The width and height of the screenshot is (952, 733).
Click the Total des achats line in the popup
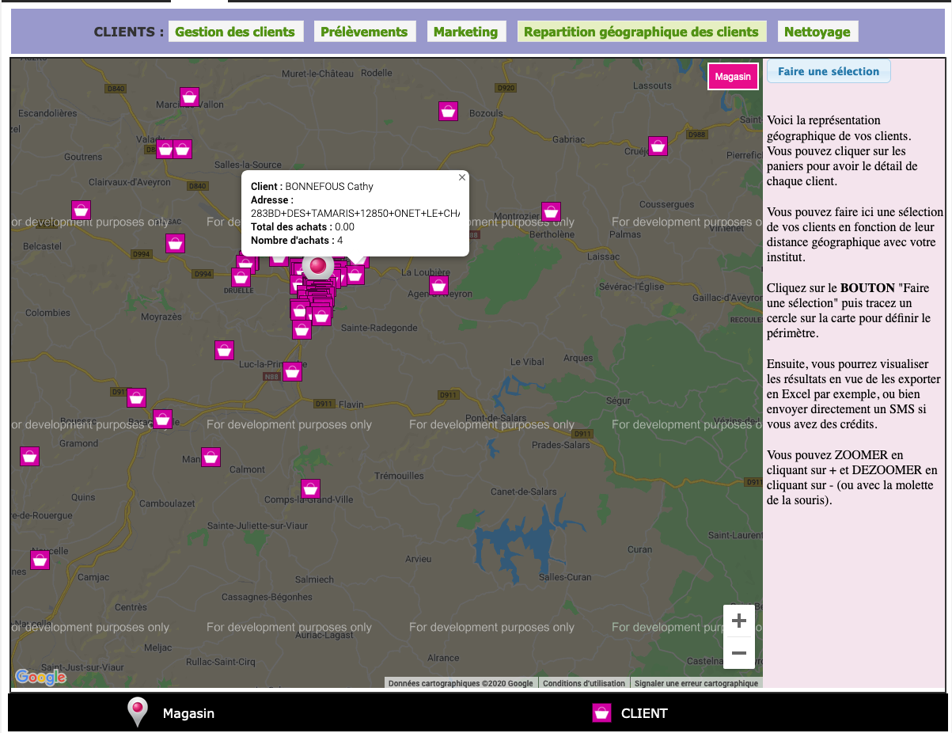(302, 226)
